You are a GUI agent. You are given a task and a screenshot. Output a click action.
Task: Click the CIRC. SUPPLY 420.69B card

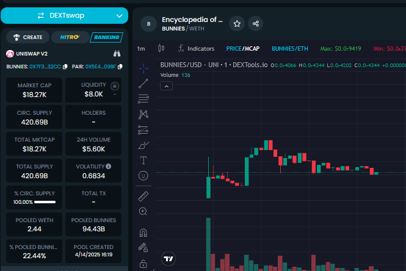click(x=34, y=117)
